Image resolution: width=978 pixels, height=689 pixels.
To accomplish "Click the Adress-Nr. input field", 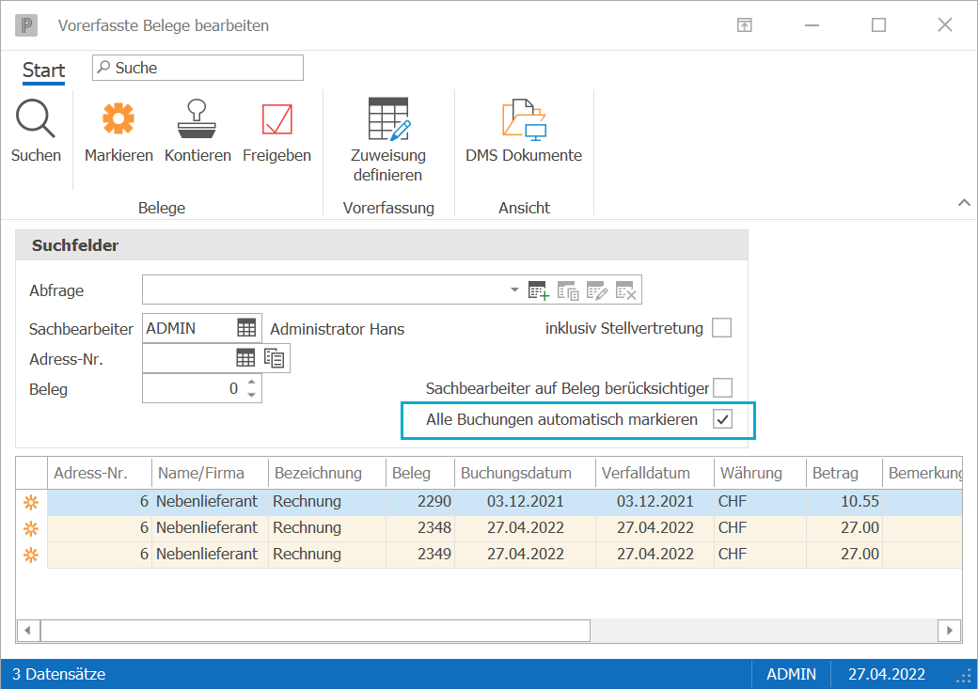I will coord(188,358).
